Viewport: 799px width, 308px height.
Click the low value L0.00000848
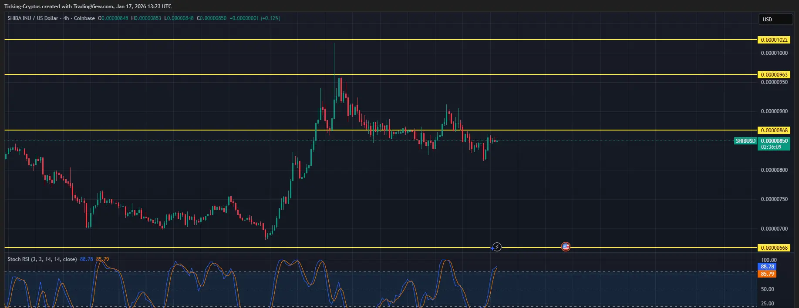tap(179, 18)
